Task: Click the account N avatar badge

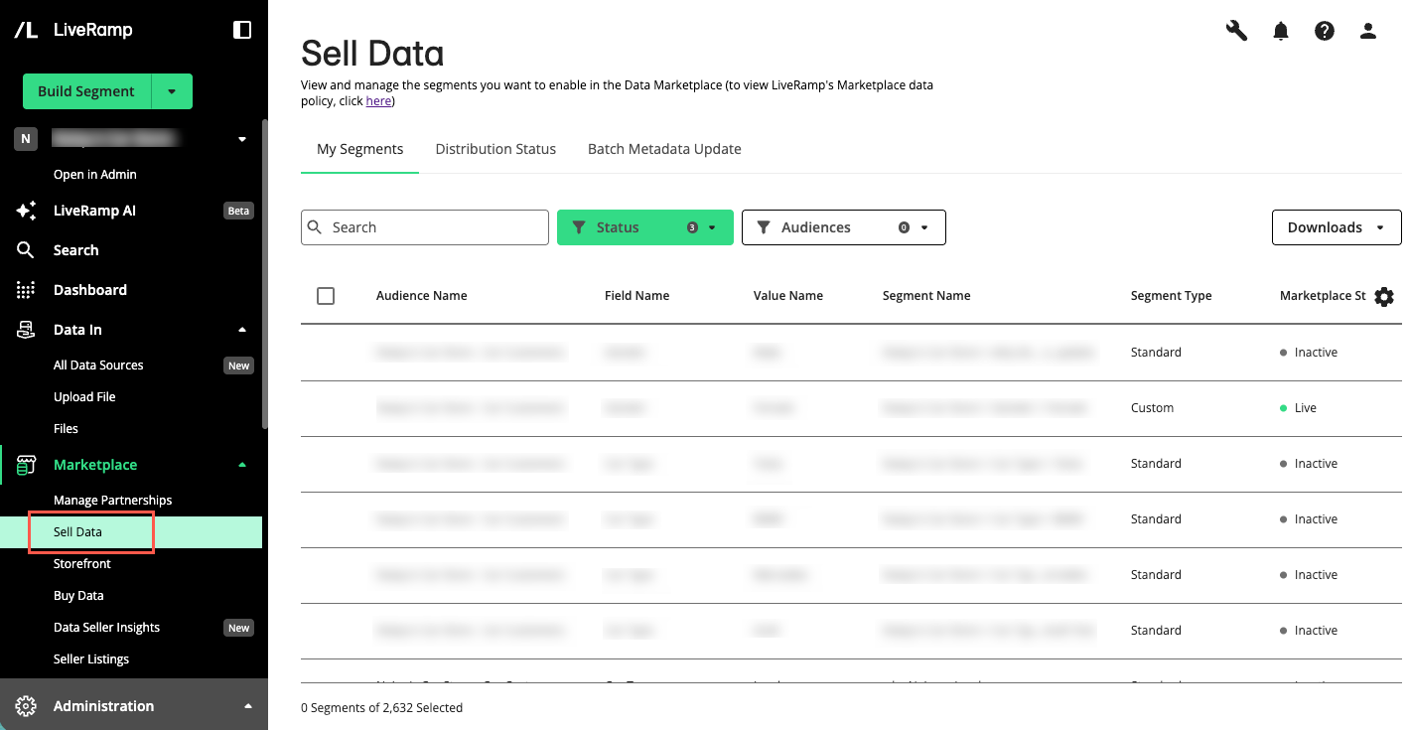Action: pyautogui.click(x=26, y=139)
